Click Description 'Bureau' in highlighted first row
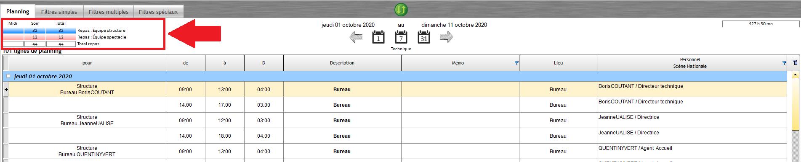Image resolution: width=801 pixels, height=162 pixels. 342,89
